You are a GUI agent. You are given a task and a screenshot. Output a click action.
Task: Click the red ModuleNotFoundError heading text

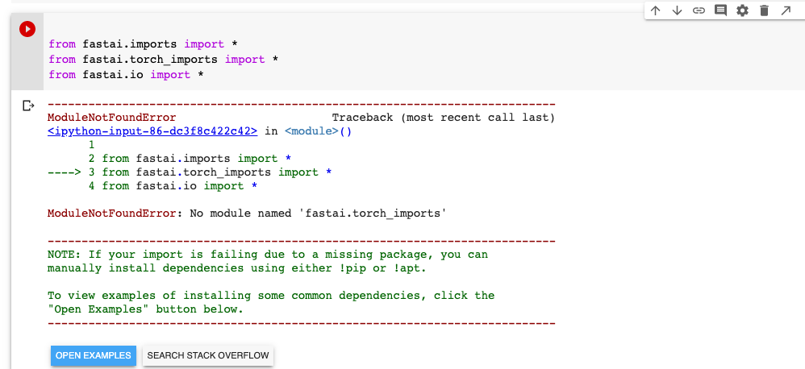tap(111, 118)
